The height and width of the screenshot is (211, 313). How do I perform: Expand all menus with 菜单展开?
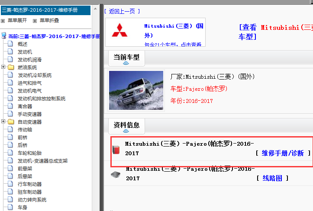(x=17, y=21)
